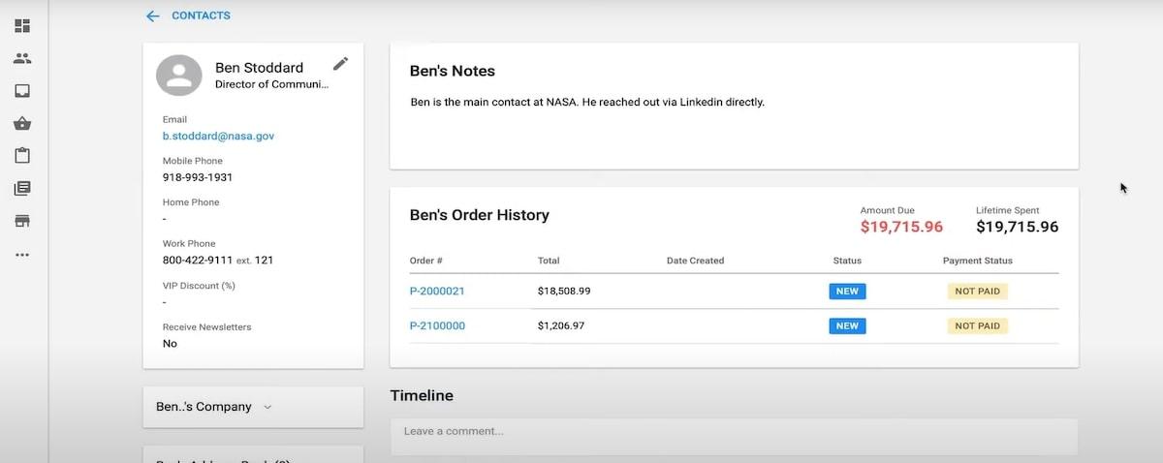Open the storefront icon in sidebar
Screen dimensions: 1163x463
22,221
